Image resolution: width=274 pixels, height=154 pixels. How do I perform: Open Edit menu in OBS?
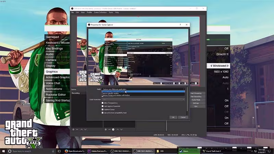[x=77, y=12]
